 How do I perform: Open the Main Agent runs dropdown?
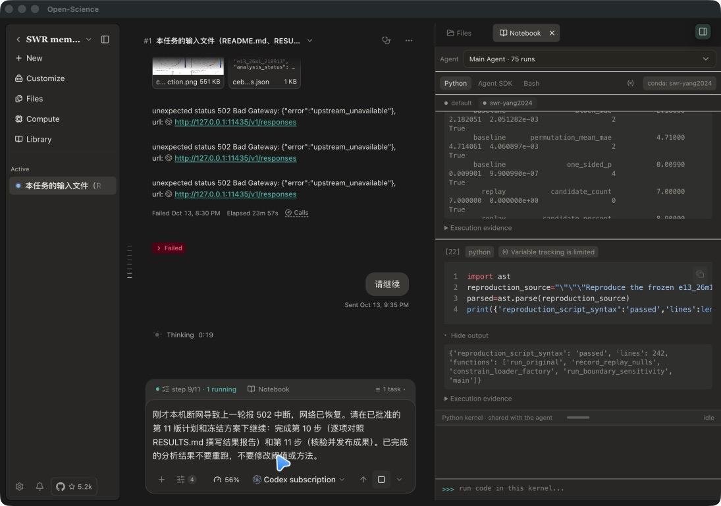pos(589,59)
